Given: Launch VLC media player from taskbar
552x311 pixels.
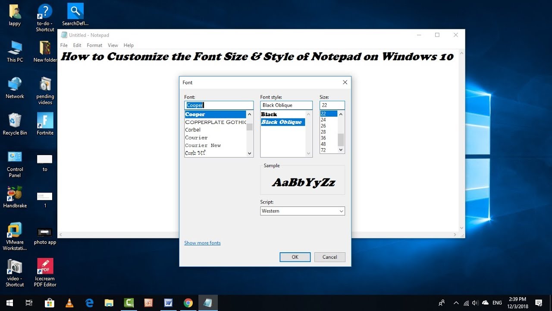Looking at the screenshot, I should 69,303.
